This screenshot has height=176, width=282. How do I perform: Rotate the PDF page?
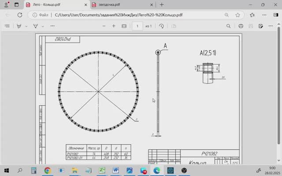pyautogui.click(x=161, y=26)
